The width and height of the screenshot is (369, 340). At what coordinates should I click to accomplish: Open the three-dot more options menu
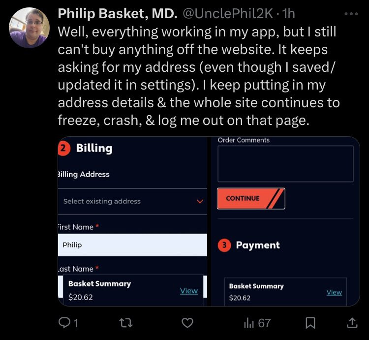pos(351,14)
